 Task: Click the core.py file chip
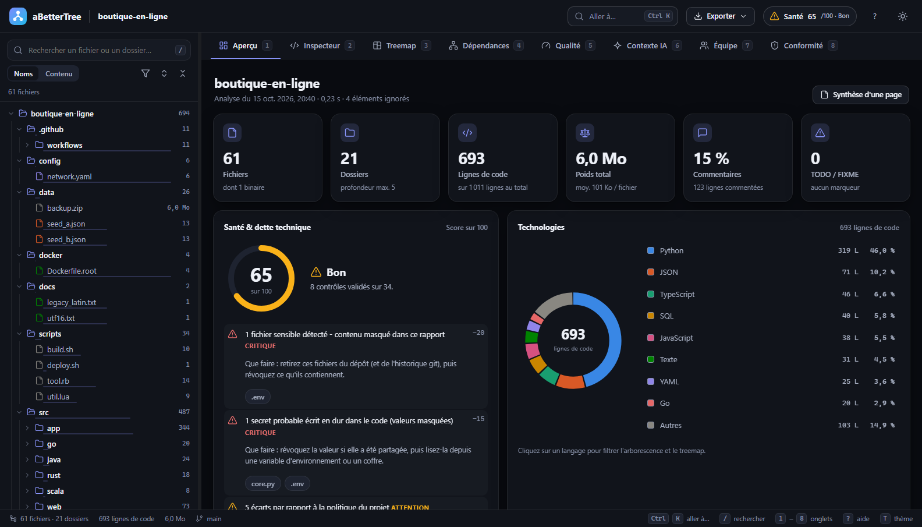pyautogui.click(x=263, y=484)
